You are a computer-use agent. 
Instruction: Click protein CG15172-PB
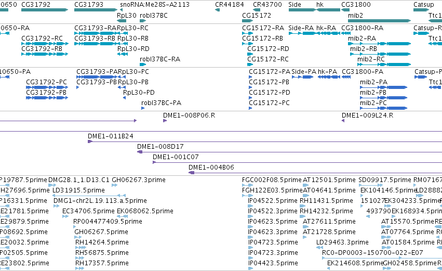point(269,82)
